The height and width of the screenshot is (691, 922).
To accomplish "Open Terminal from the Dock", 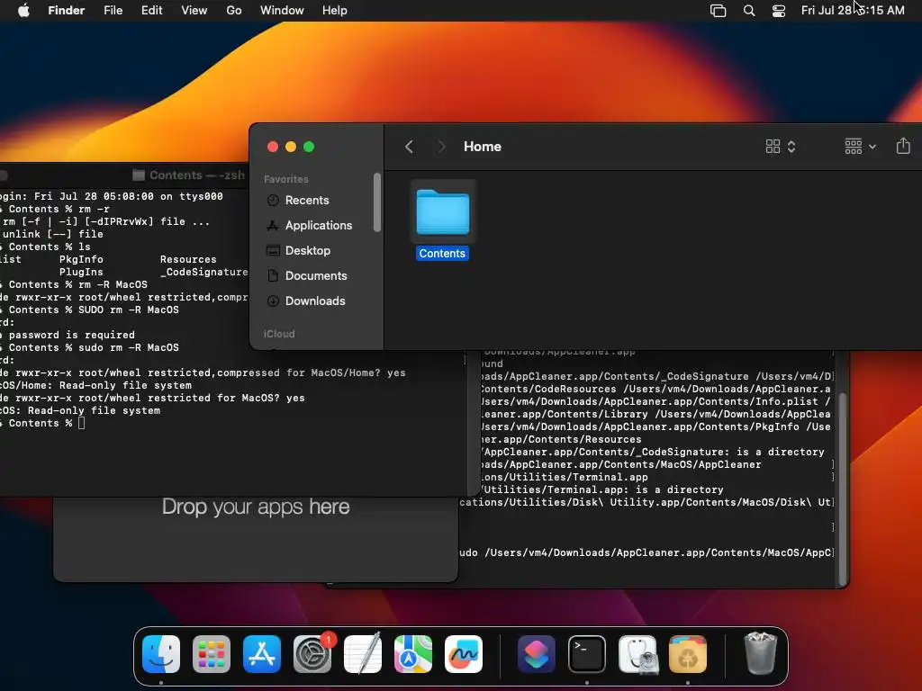I will [x=587, y=654].
